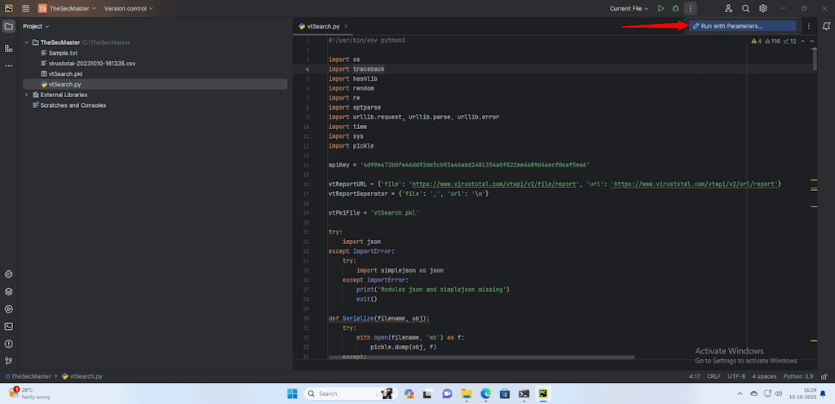835x404 pixels.
Task: Click vtSearch.py breadcrumb in navigation bar
Action: click(82, 376)
